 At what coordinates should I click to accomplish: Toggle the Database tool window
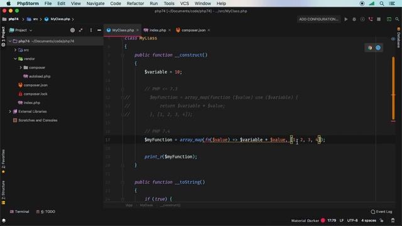tap(399, 38)
